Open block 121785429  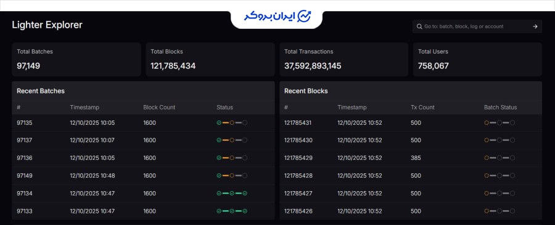[298, 158]
